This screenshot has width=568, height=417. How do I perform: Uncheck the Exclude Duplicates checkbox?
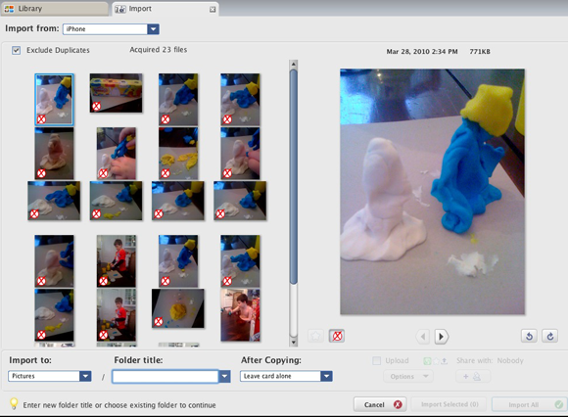click(16, 50)
